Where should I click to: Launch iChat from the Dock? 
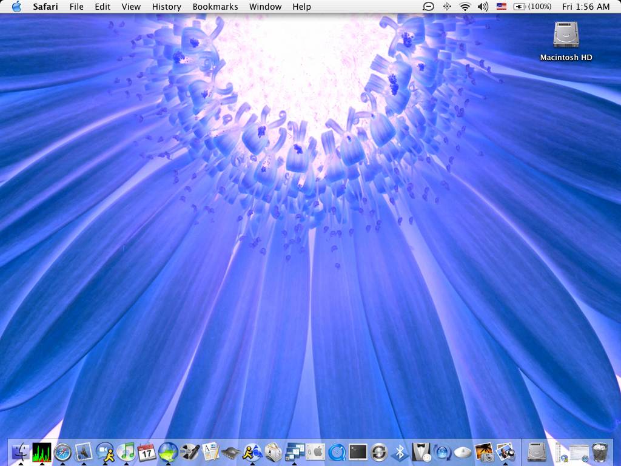104,451
